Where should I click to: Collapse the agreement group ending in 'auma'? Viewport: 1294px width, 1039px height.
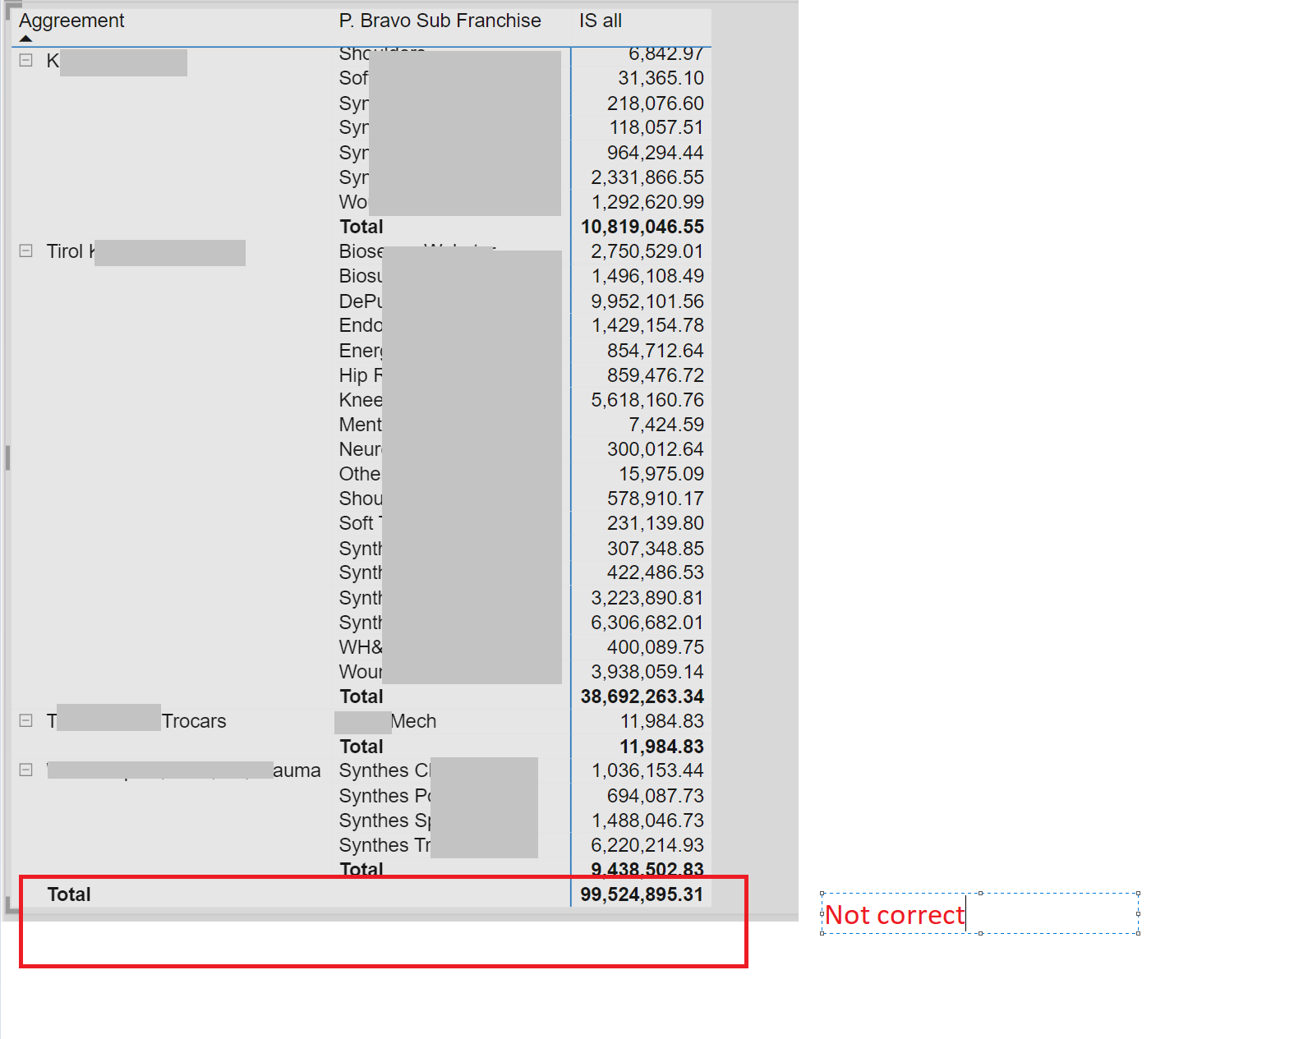coord(26,770)
